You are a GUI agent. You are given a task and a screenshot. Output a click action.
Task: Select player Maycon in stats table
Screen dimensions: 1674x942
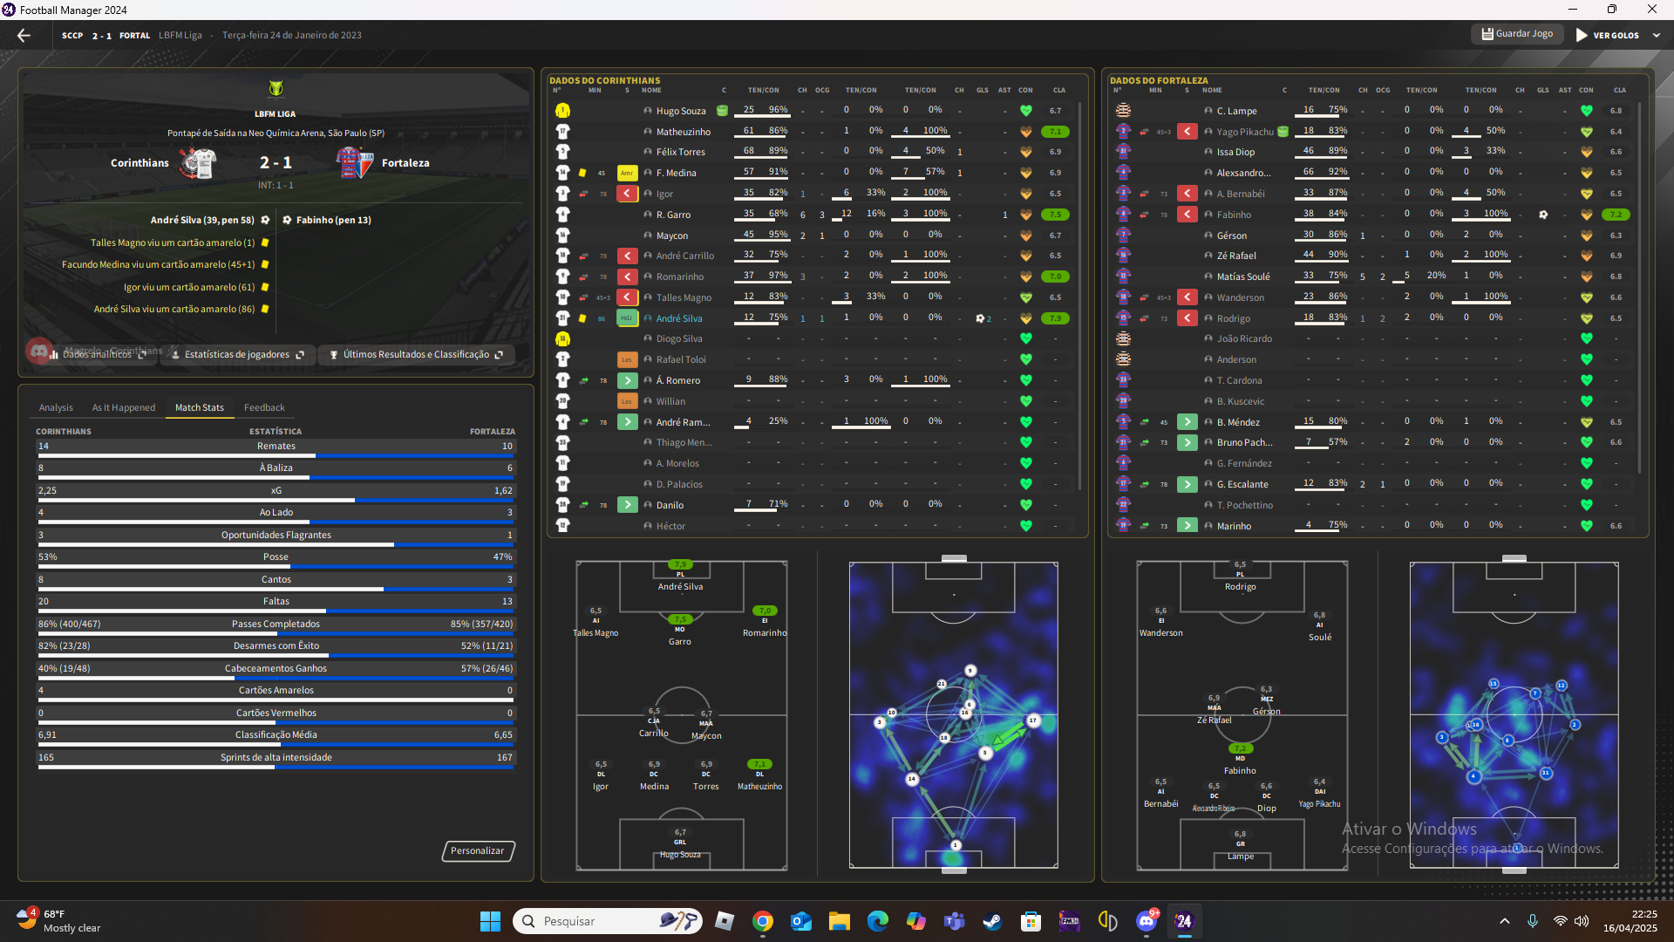[672, 235]
